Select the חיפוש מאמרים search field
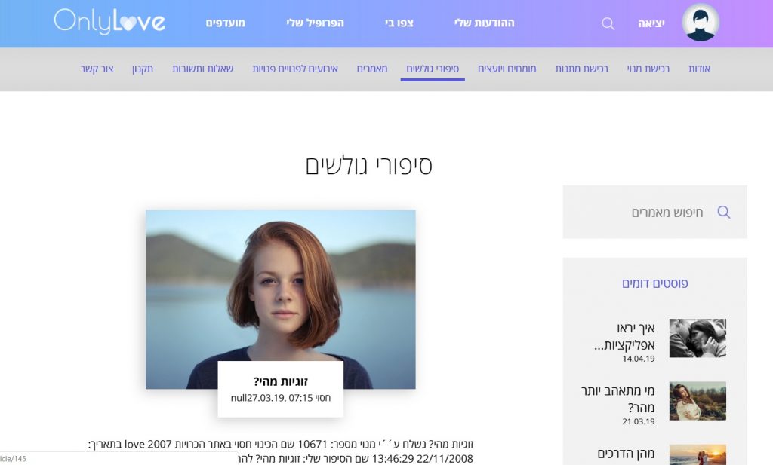 click(654, 212)
